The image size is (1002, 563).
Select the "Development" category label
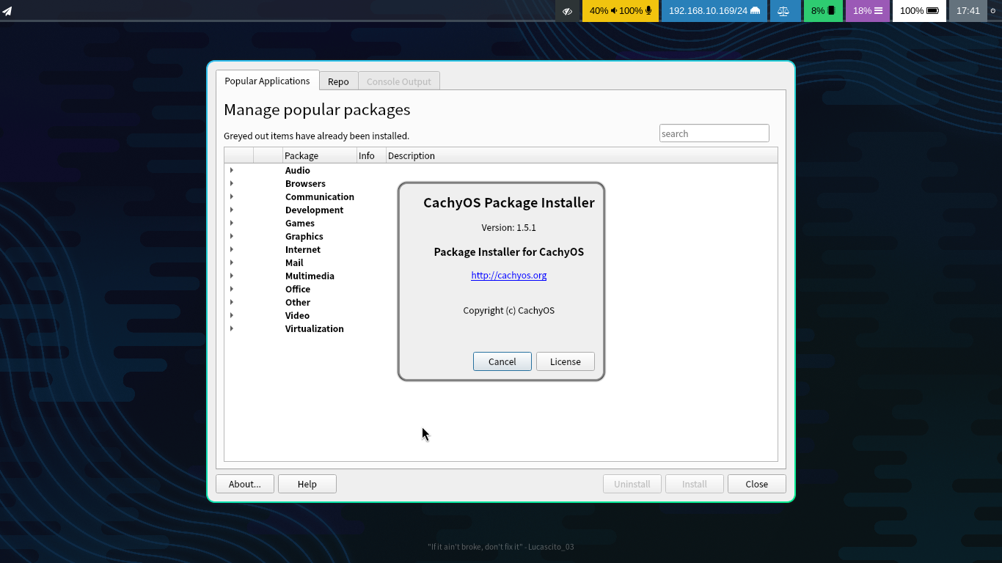(314, 210)
